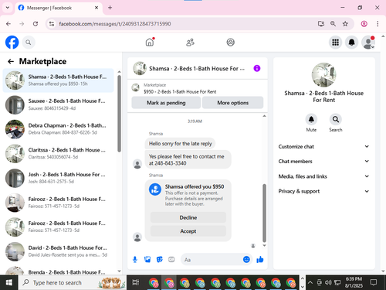Open Chrome profile icon

coord(364,24)
